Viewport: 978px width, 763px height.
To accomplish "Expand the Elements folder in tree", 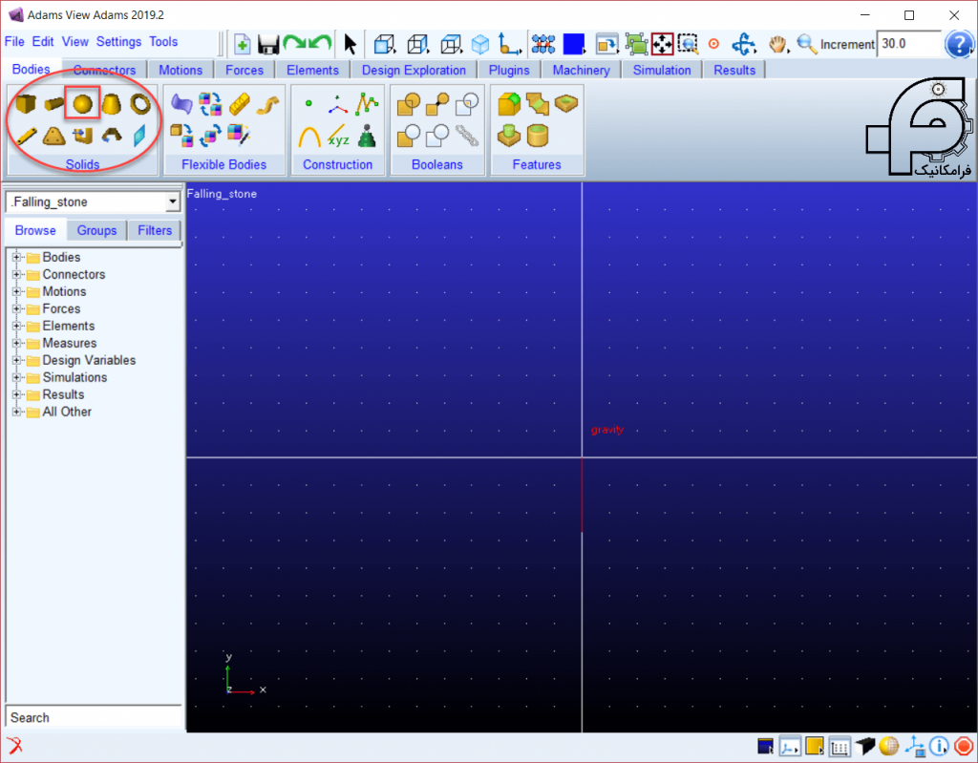I will point(17,326).
